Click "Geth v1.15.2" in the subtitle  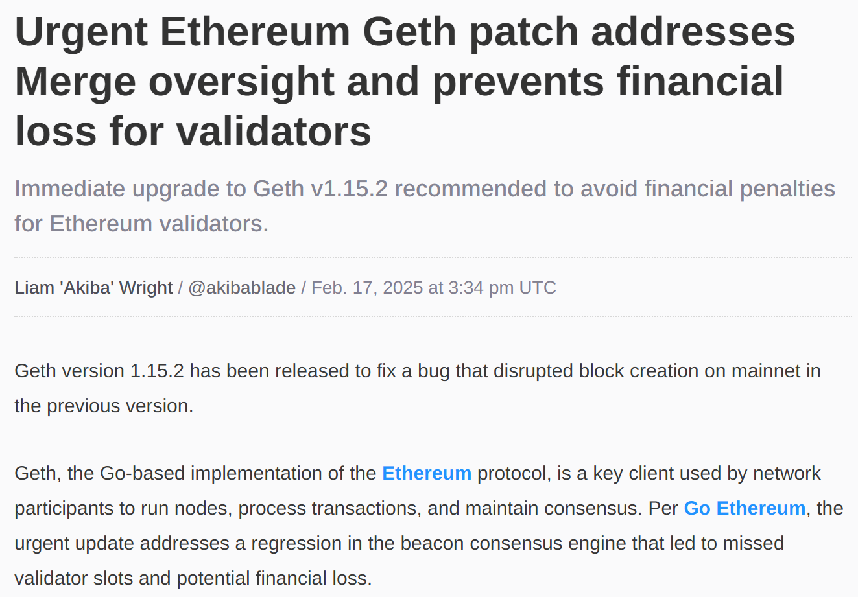[x=320, y=189]
